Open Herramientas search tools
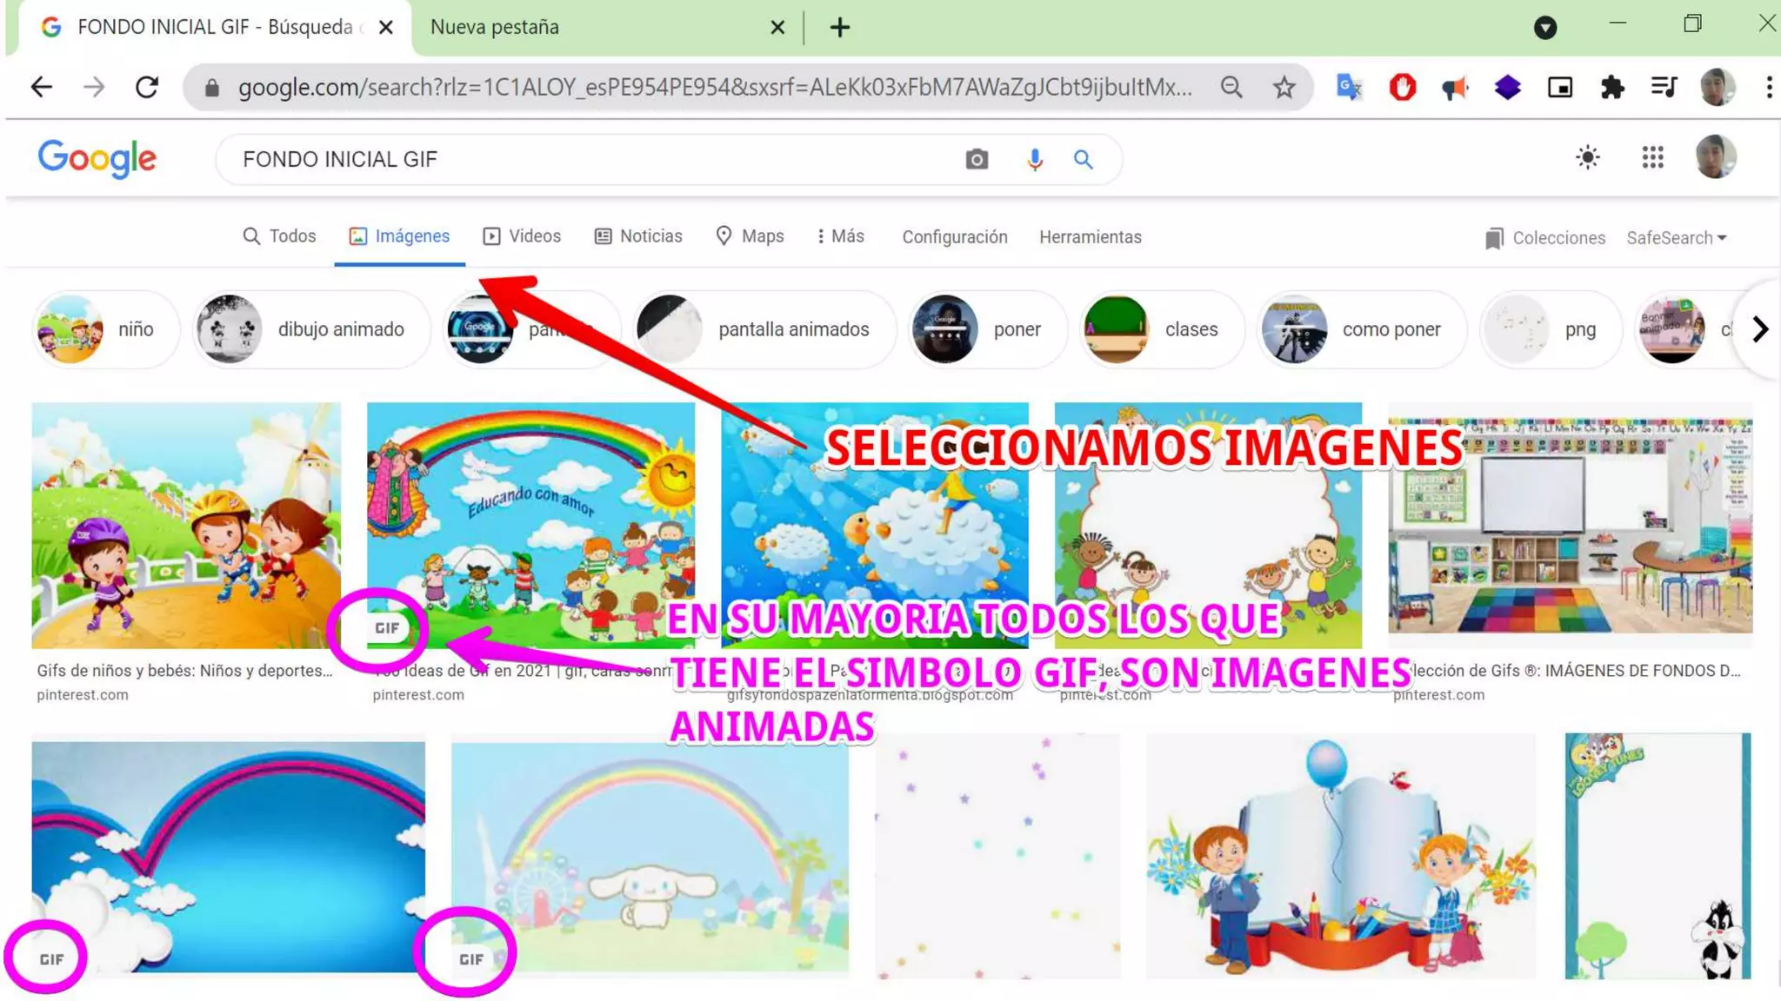 point(1090,237)
